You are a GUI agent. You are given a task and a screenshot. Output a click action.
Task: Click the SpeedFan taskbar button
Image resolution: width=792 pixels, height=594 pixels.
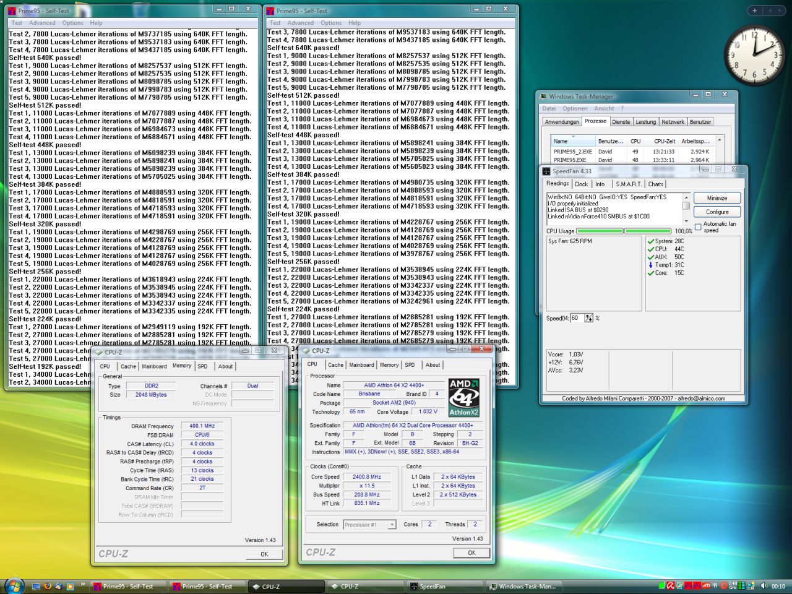pyautogui.click(x=445, y=586)
